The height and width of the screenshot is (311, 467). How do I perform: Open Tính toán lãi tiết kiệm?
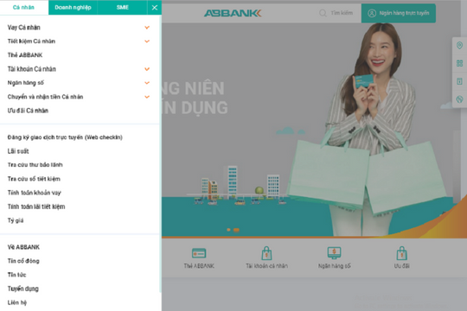[36, 206]
